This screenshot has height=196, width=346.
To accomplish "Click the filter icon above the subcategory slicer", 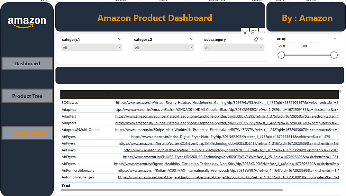I will click(x=245, y=32).
